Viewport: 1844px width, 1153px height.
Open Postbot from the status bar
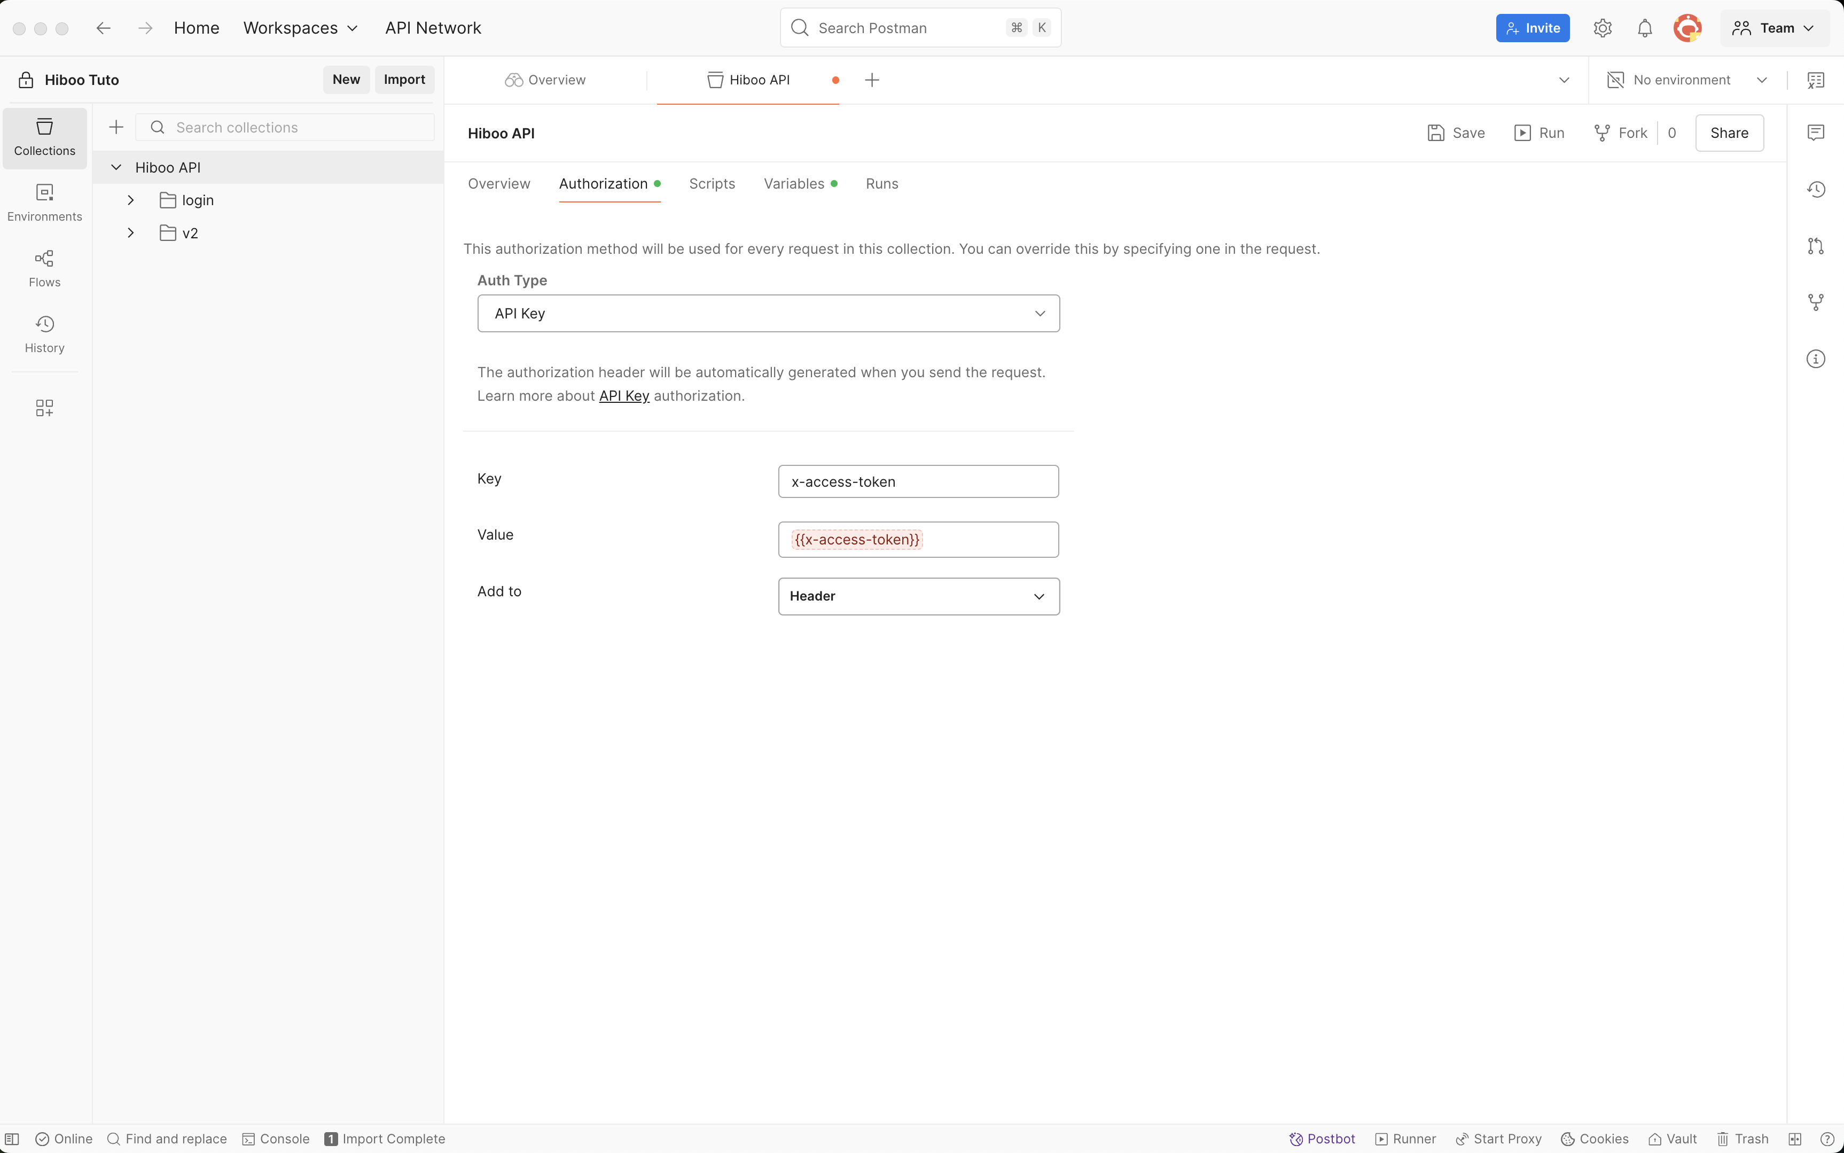pyautogui.click(x=1322, y=1139)
